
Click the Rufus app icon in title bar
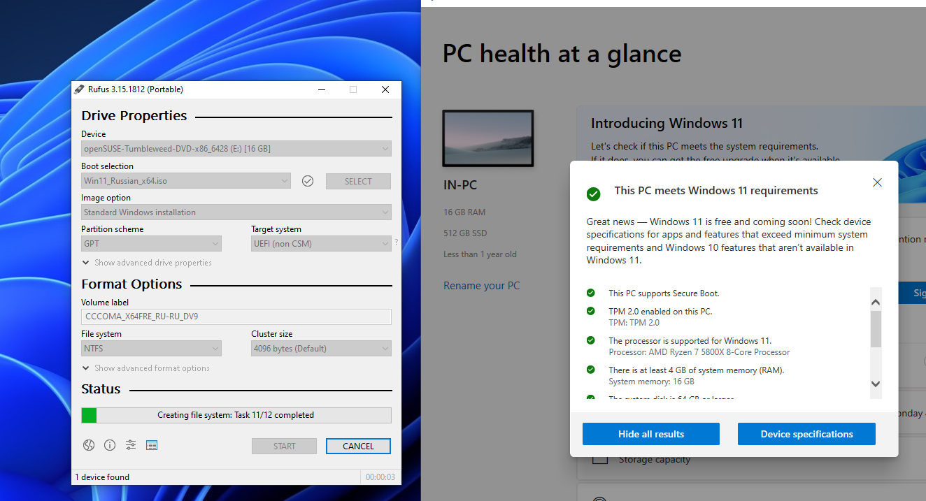coord(80,89)
